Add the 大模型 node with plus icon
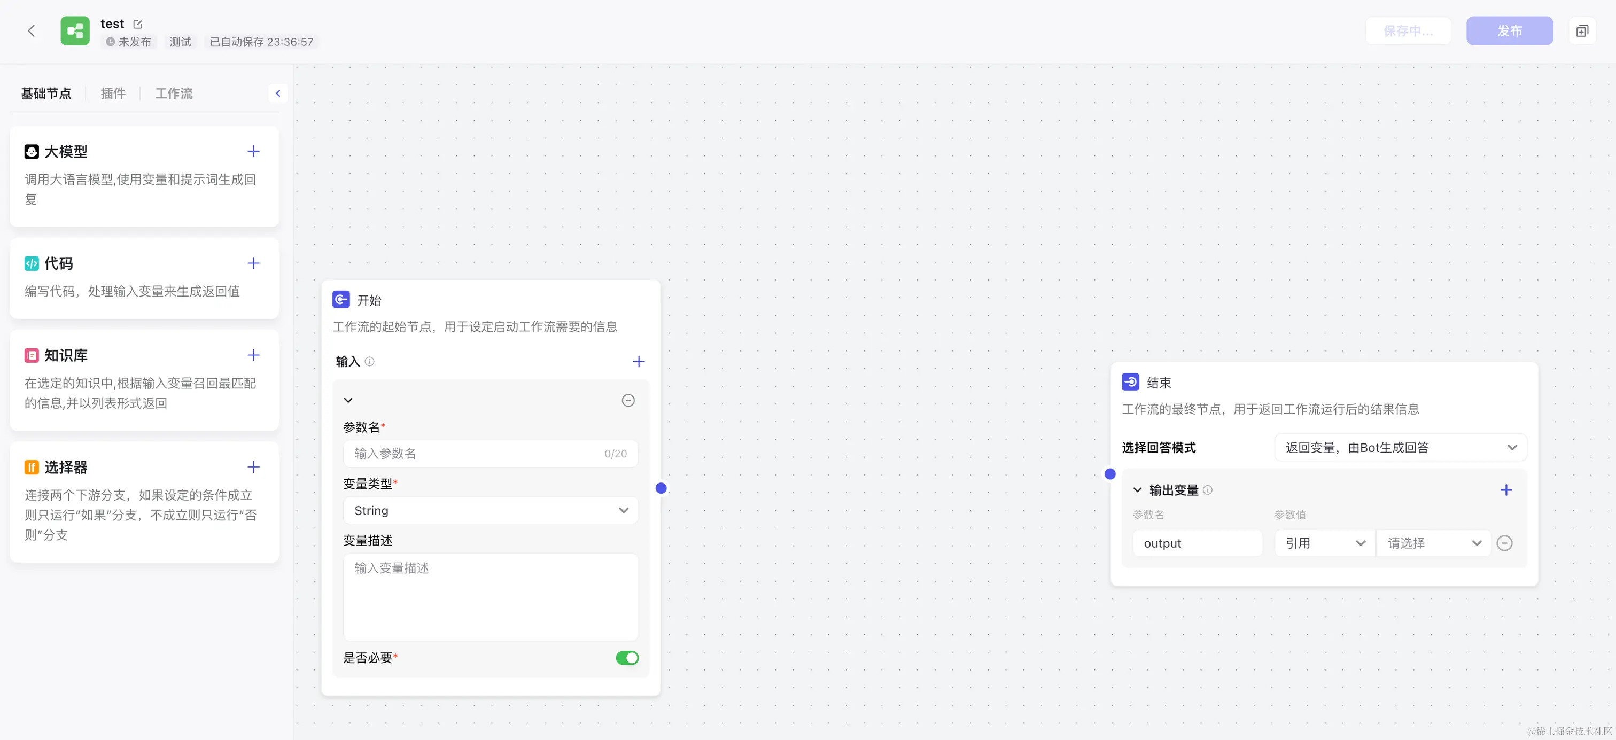This screenshot has height=740, width=1616. point(253,151)
